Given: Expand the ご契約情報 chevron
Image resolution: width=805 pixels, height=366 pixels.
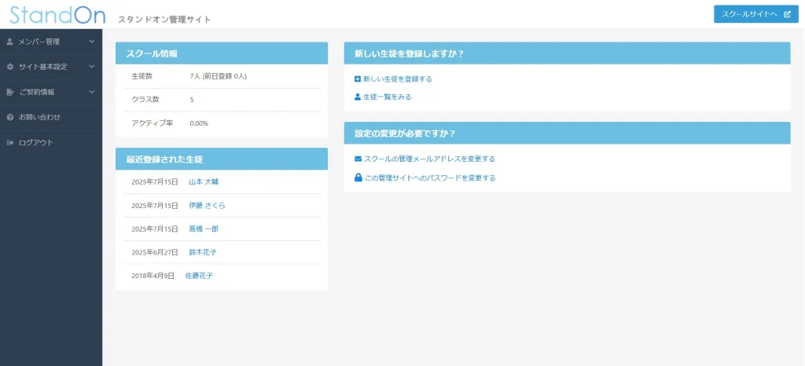Looking at the screenshot, I should click(91, 92).
